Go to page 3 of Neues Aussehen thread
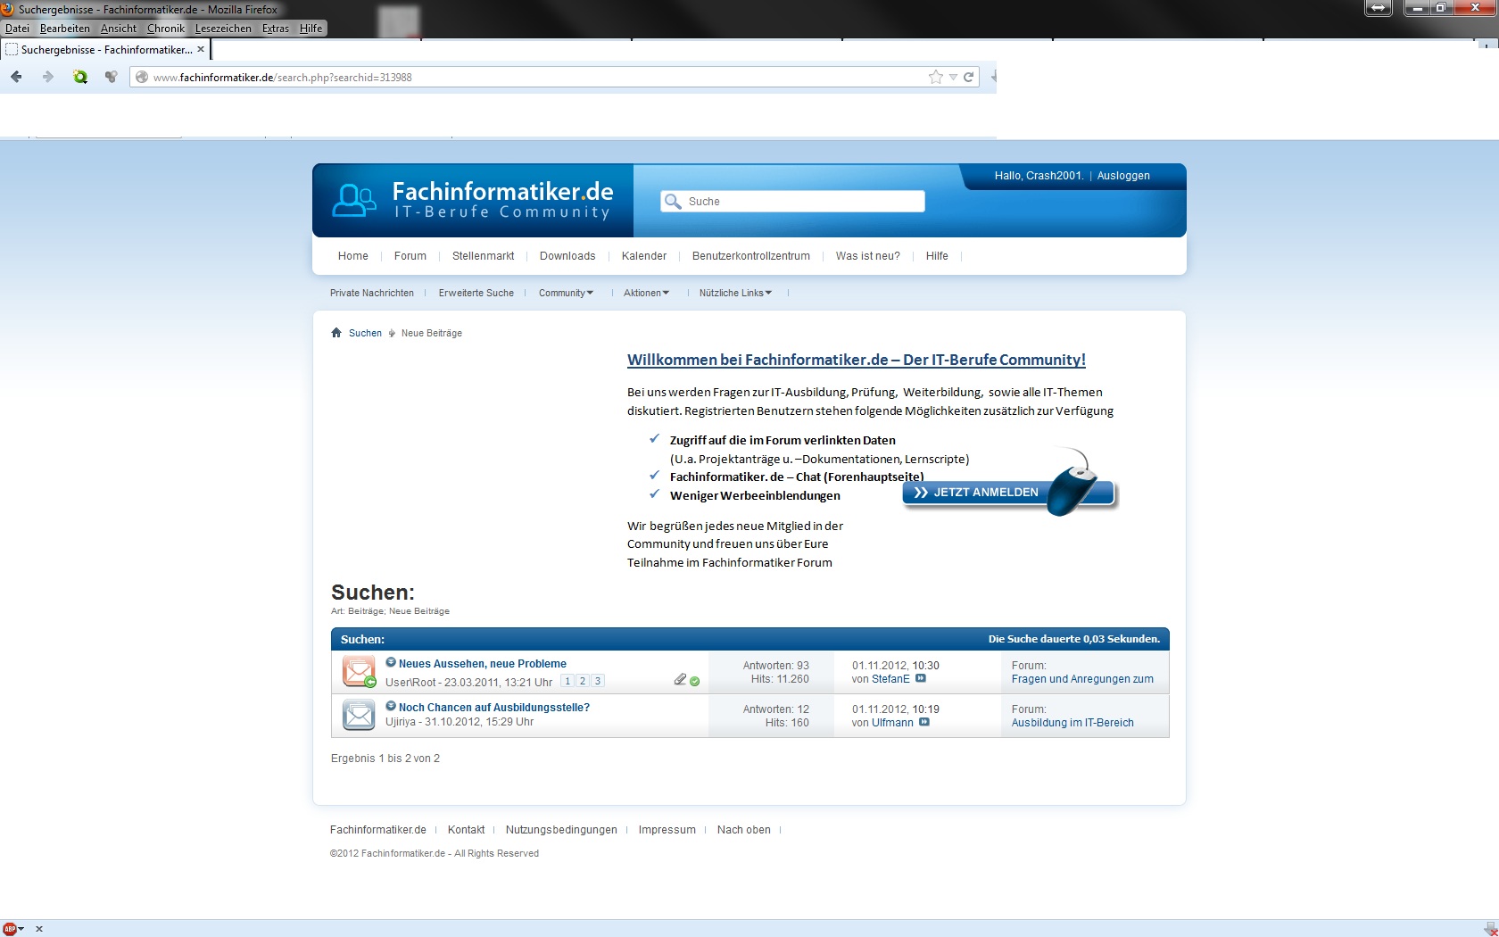Screen dimensions: 1499x937 tap(598, 681)
